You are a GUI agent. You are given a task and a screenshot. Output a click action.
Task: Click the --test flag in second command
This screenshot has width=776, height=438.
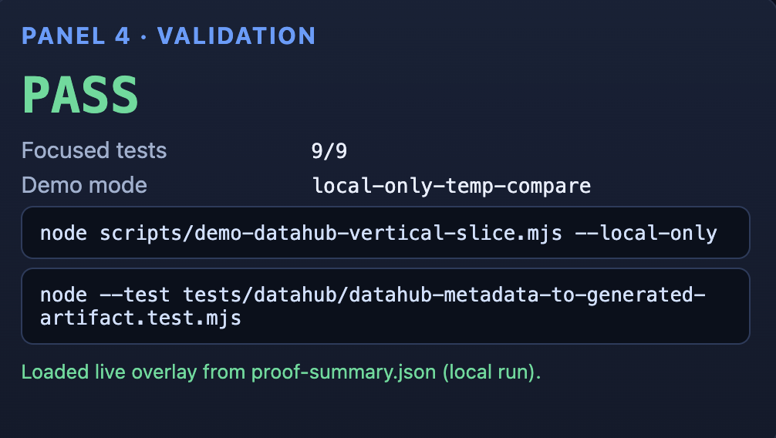(135, 295)
